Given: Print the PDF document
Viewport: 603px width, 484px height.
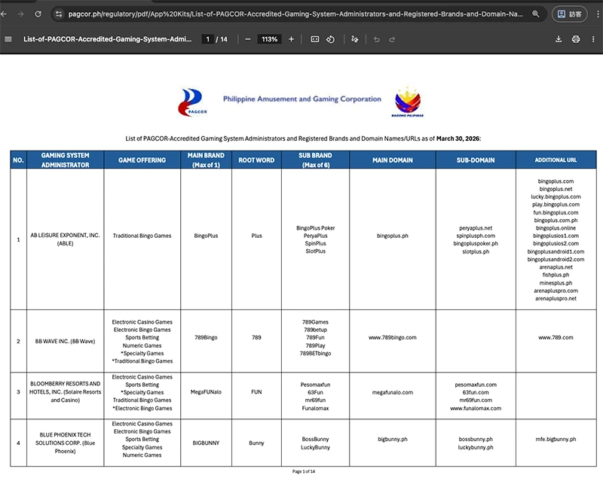Looking at the screenshot, I should 576,39.
